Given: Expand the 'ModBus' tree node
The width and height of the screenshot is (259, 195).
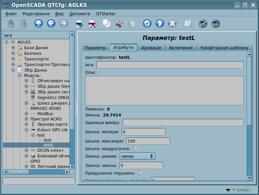Looking at the screenshot, I should (26, 114).
